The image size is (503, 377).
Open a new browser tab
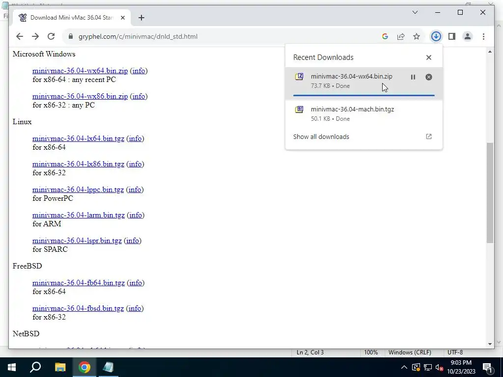point(141,18)
